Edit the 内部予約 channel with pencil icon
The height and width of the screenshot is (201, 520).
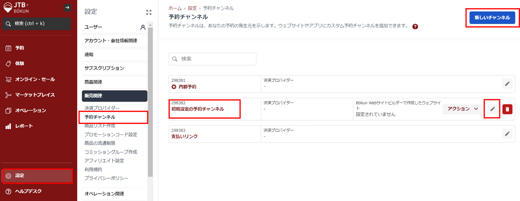point(507,84)
